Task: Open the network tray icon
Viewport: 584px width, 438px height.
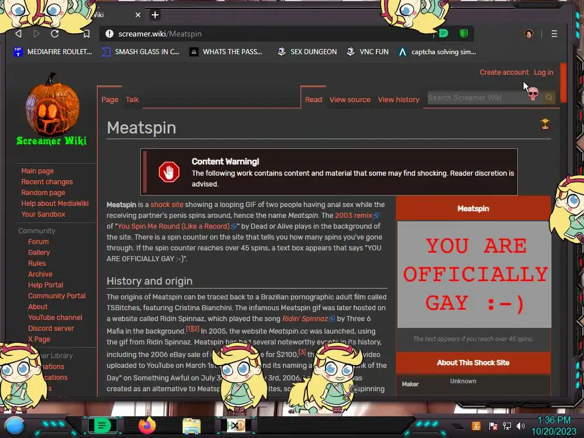Action: [x=507, y=425]
